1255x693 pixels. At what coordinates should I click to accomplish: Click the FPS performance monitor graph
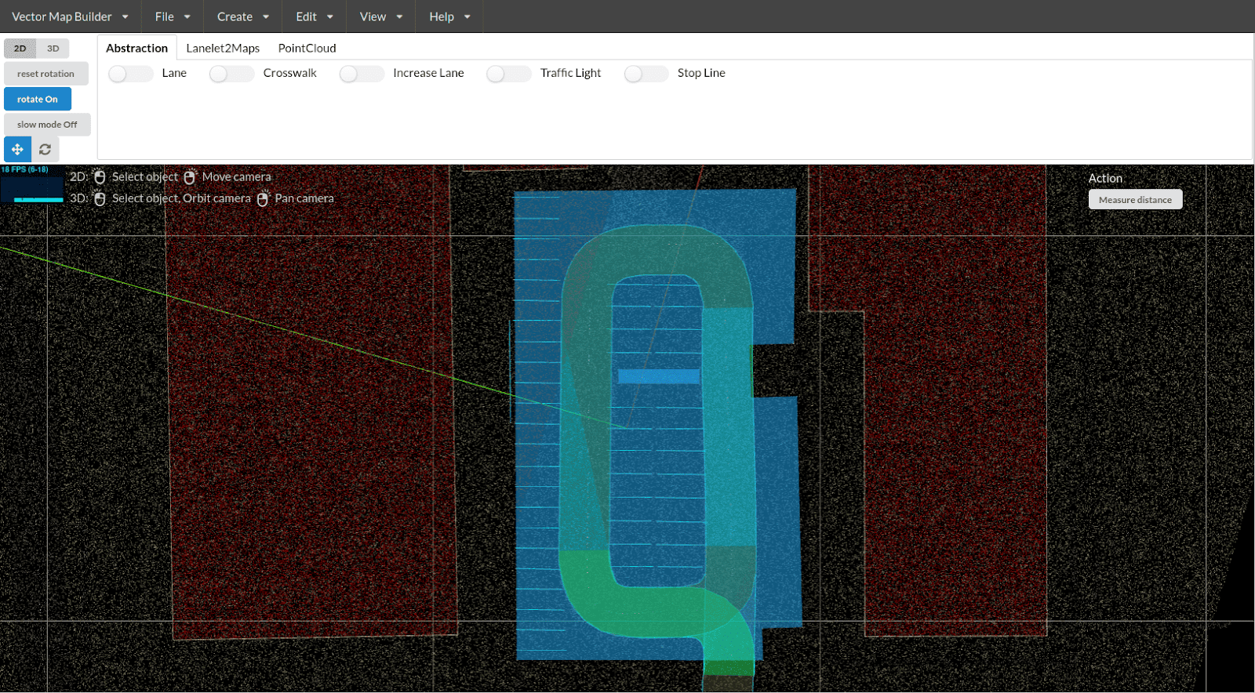tap(32, 184)
